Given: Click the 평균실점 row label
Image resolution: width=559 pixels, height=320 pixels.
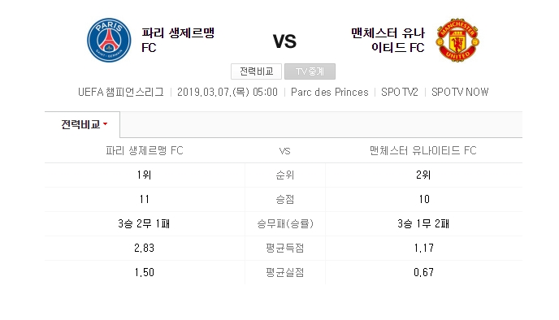Looking at the screenshot, I should (x=285, y=273).
